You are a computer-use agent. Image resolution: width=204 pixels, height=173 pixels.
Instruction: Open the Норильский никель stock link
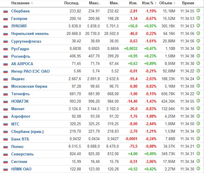pos(30,34)
